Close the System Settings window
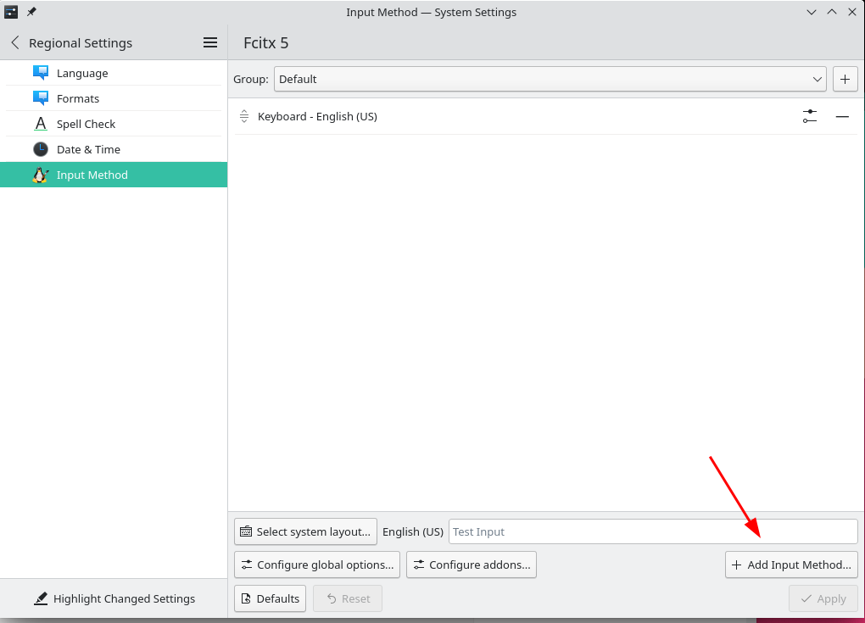The image size is (865, 623). [x=852, y=12]
